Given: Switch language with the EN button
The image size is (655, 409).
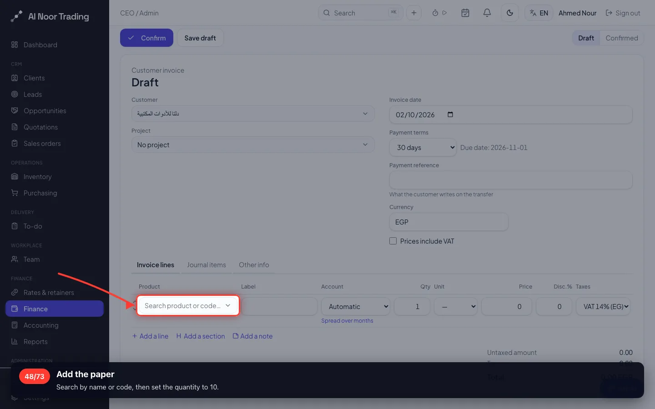Looking at the screenshot, I should click(x=539, y=13).
